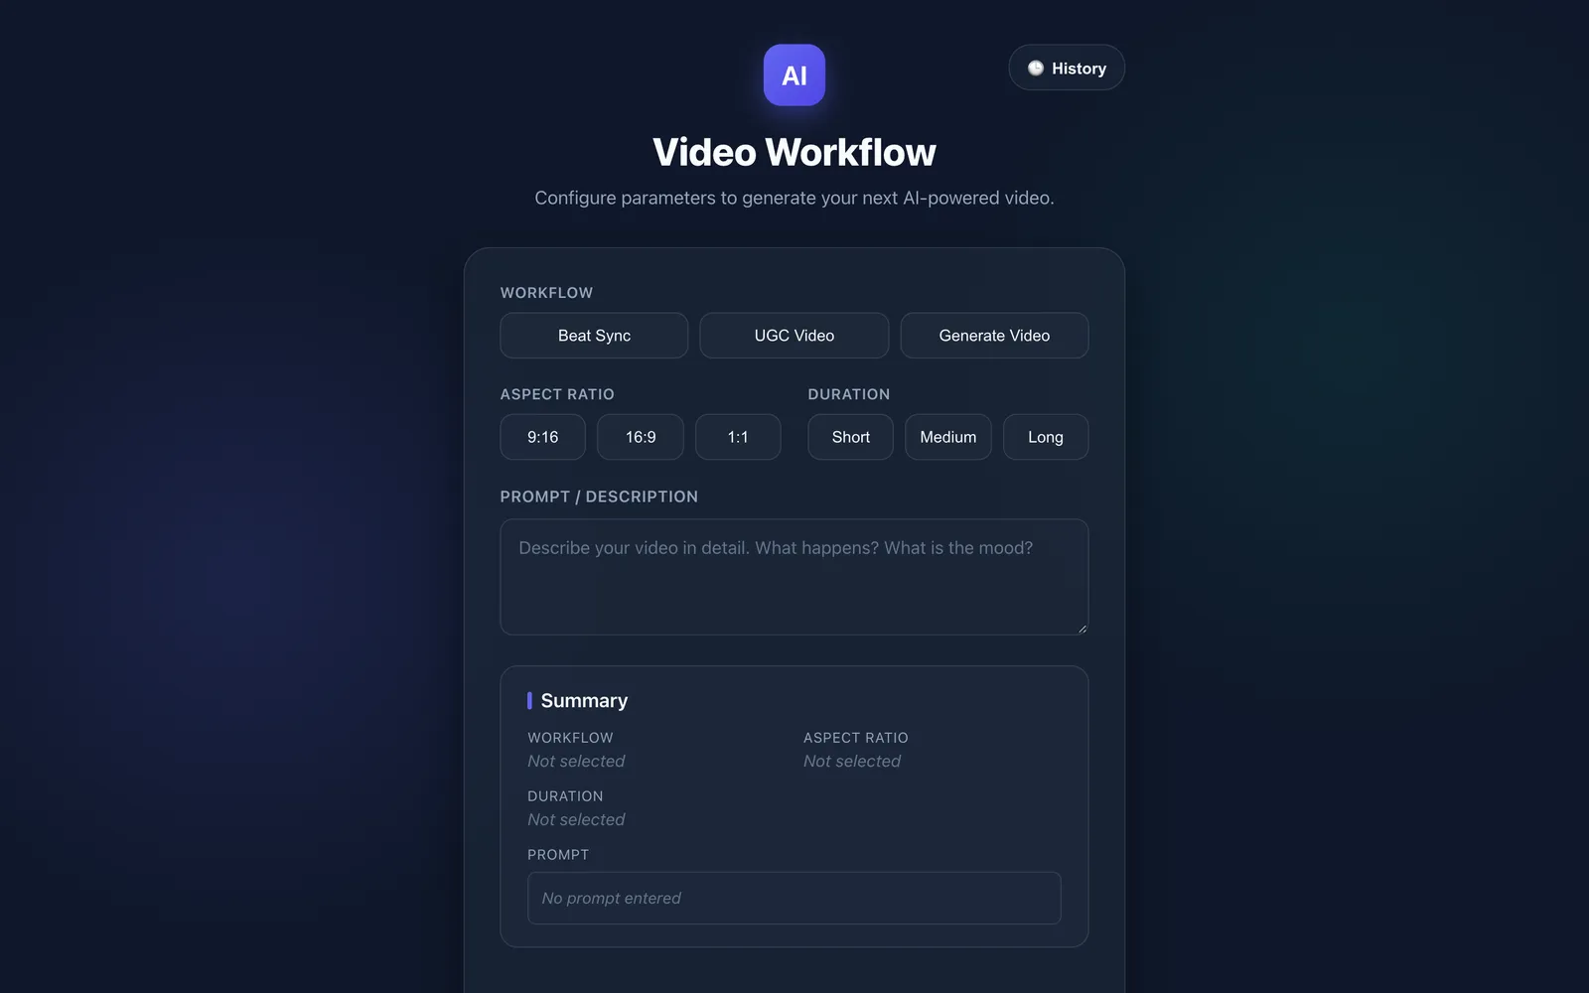Click 'Not selected' under summary Aspect Ratio
Image resolution: width=1589 pixels, height=993 pixels.
(852, 761)
